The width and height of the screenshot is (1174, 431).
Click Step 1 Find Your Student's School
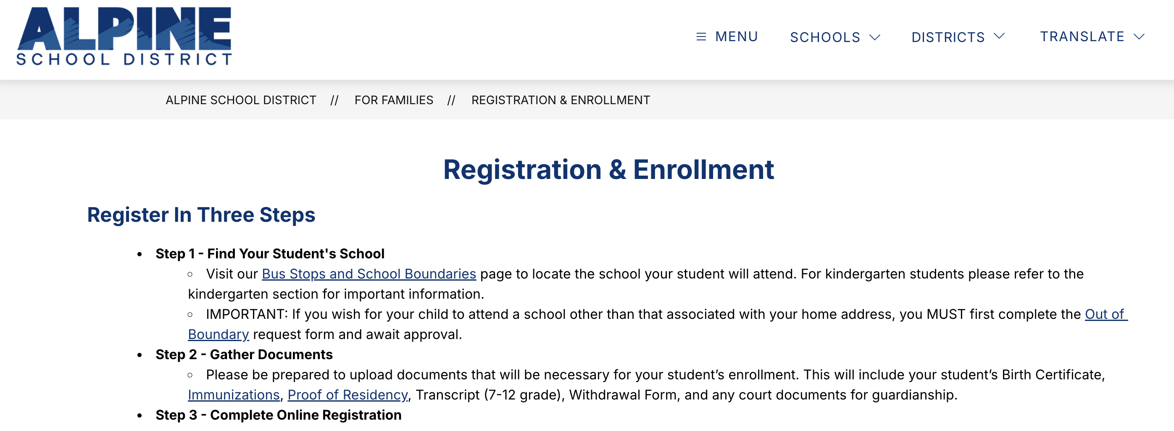pos(270,253)
